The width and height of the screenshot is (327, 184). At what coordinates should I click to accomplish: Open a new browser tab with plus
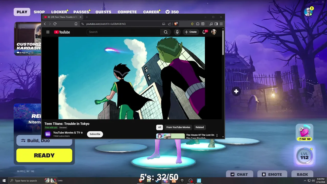pos(87,17)
